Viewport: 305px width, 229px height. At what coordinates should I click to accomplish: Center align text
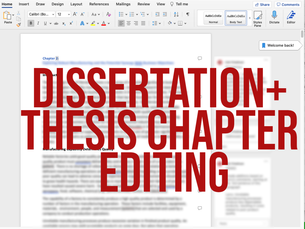[129, 24]
